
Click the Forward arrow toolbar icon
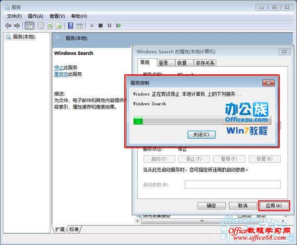17,26
